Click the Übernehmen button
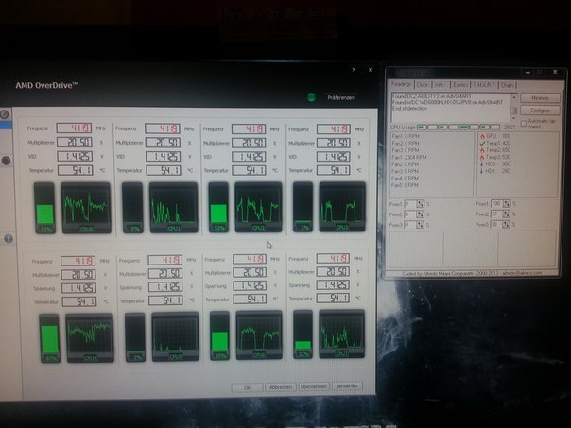 click(314, 386)
